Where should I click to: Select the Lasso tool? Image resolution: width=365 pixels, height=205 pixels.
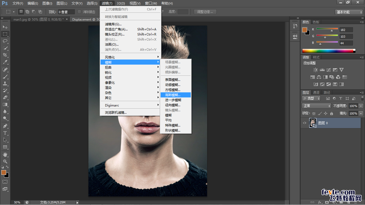5,41
